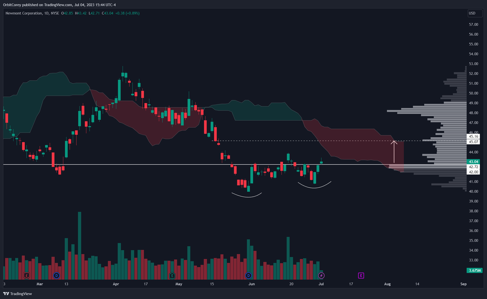Click the purple E upcoming earnings marker
This screenshot has width=487, height=299.
tap(361, 275)
